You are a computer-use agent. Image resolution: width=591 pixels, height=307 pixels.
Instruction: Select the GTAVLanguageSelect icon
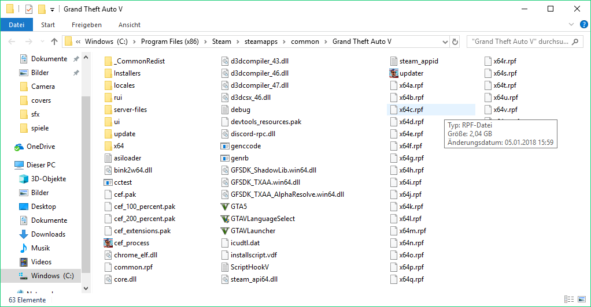pyautogui.click(x=224, y=219)
